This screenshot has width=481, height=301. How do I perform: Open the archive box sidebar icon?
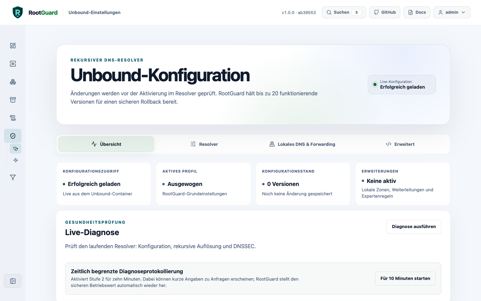coord(13,100)
